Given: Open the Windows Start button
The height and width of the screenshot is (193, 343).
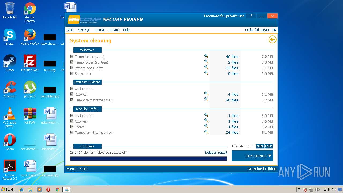Looking at the screenshot, I should (x=8, y=190).
